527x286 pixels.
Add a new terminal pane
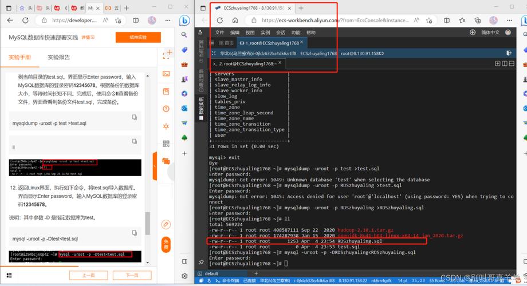pos(497,63)
